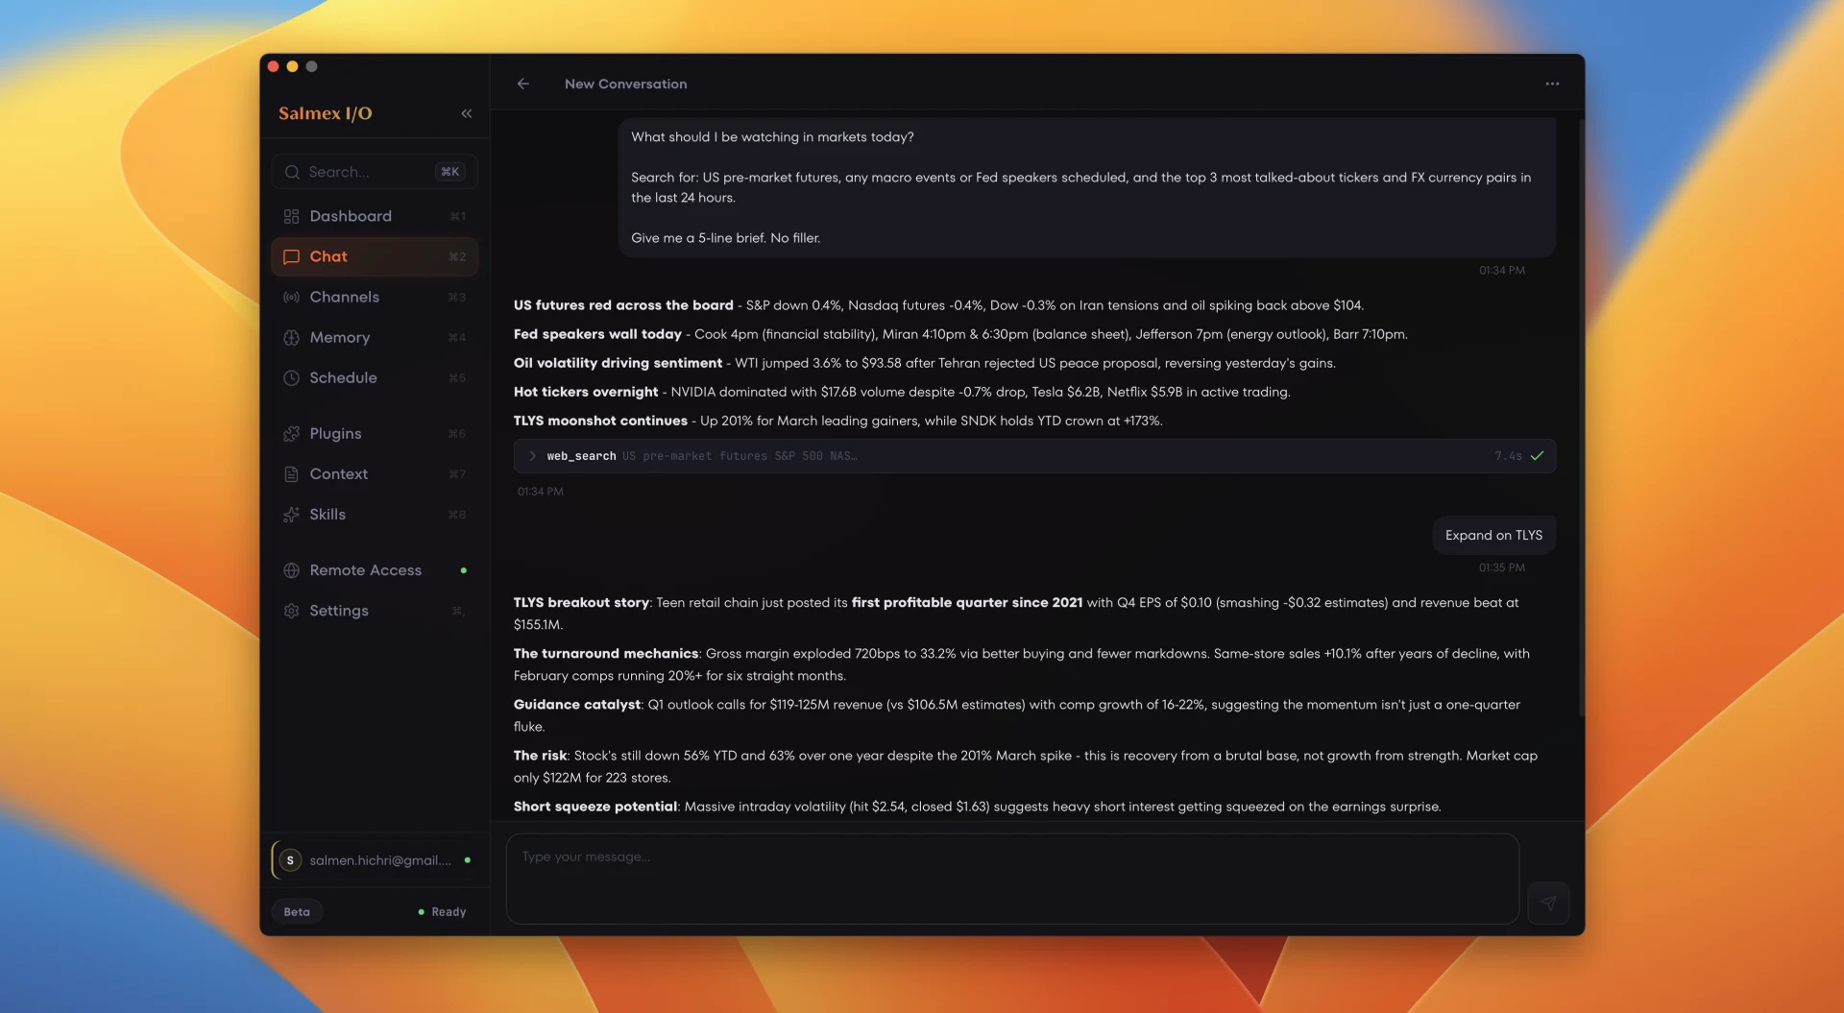Click the Ready status indicator
Image resolution: width=1844 pixels, height=1013 pixels.
pyautogui.click(x=442, y=911)
